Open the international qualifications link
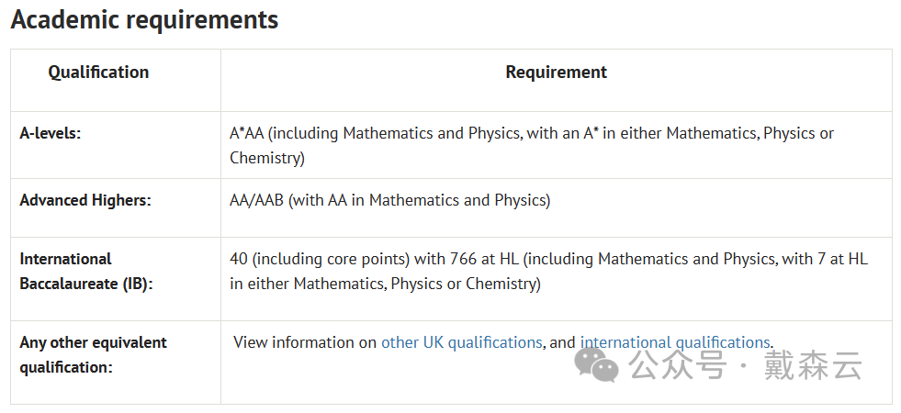901x413 pixels. tap(674, 342)
